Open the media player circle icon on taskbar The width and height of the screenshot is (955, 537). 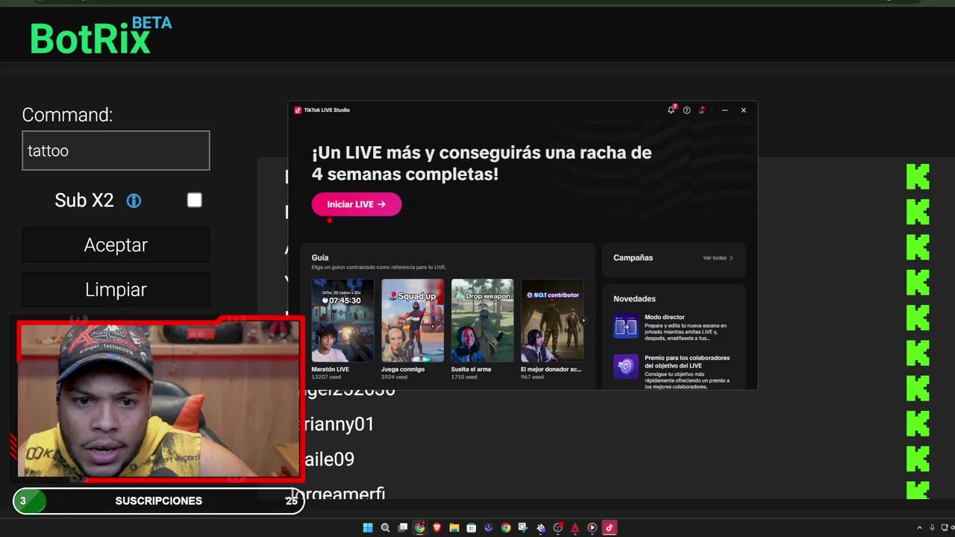(592, 527)
